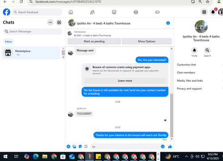This screenshot has height=161, width=223.
Task: Go back in the browser
Action: tap(5, 2)
